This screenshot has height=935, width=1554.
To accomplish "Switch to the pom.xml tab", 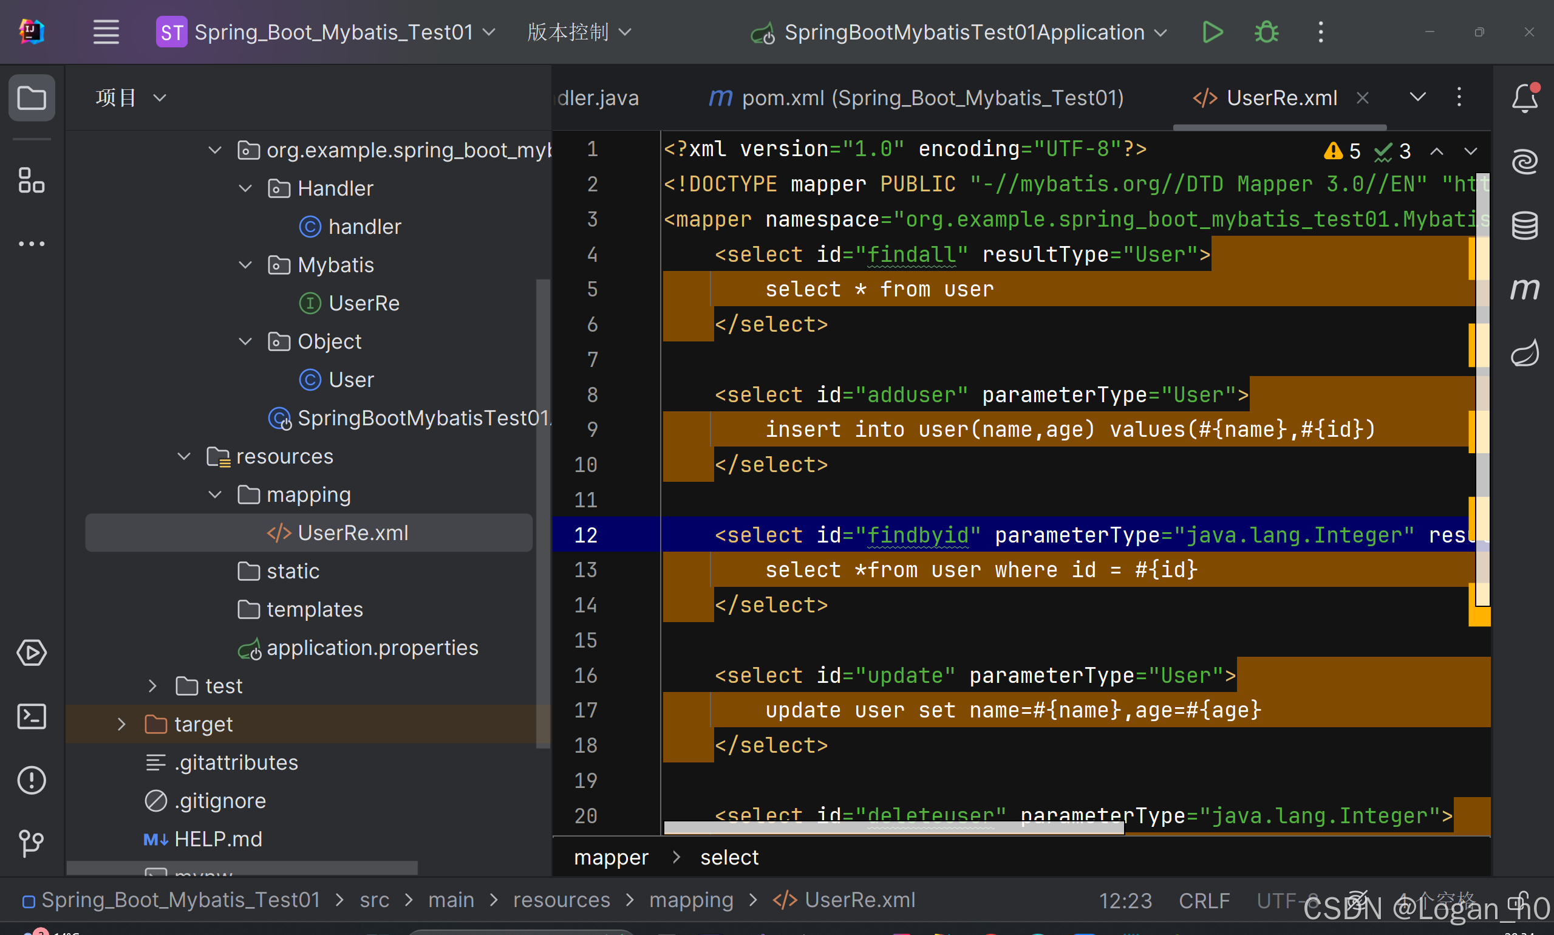I will [913, 98].
